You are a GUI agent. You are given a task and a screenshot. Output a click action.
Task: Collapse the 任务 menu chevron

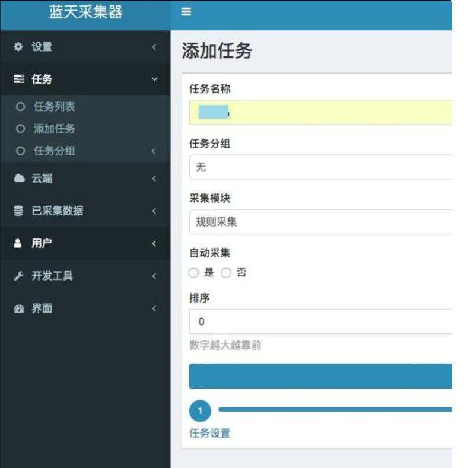[154, 79]
